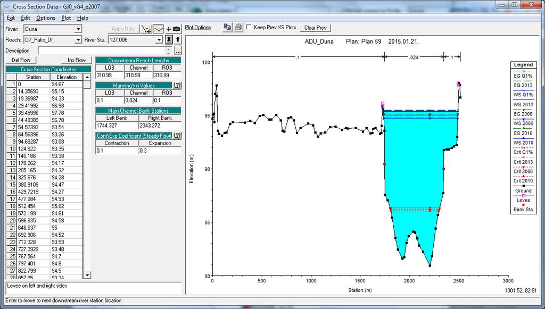
Task: Select ROB reach length 310.99 field
Action: pos(167,75)
